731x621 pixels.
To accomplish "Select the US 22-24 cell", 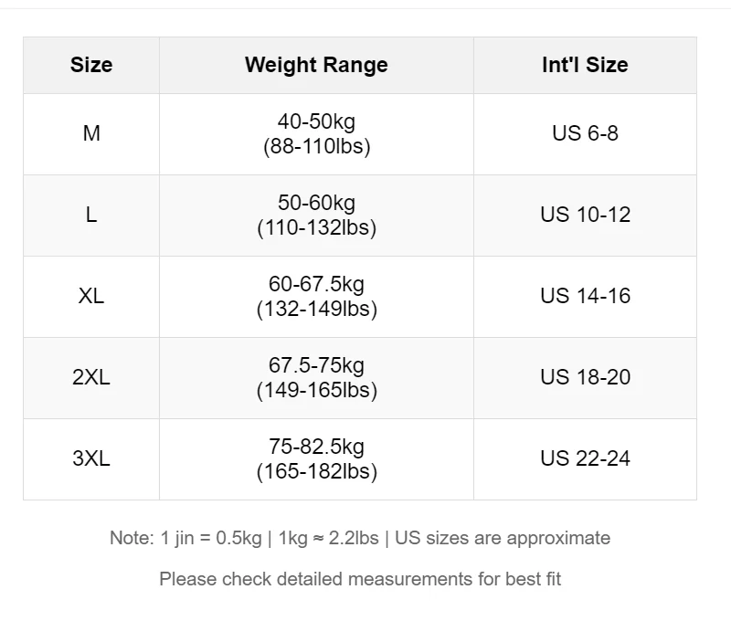I will [x=585, y=458].
